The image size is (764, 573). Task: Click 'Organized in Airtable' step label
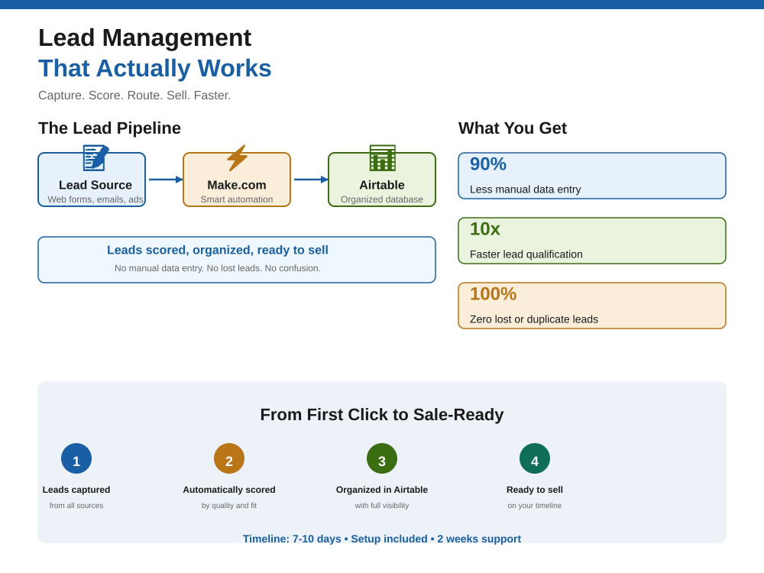tap(382, 490)
